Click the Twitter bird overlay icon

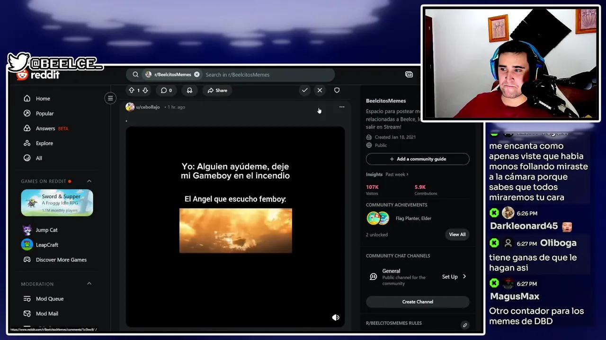[18, 62]
